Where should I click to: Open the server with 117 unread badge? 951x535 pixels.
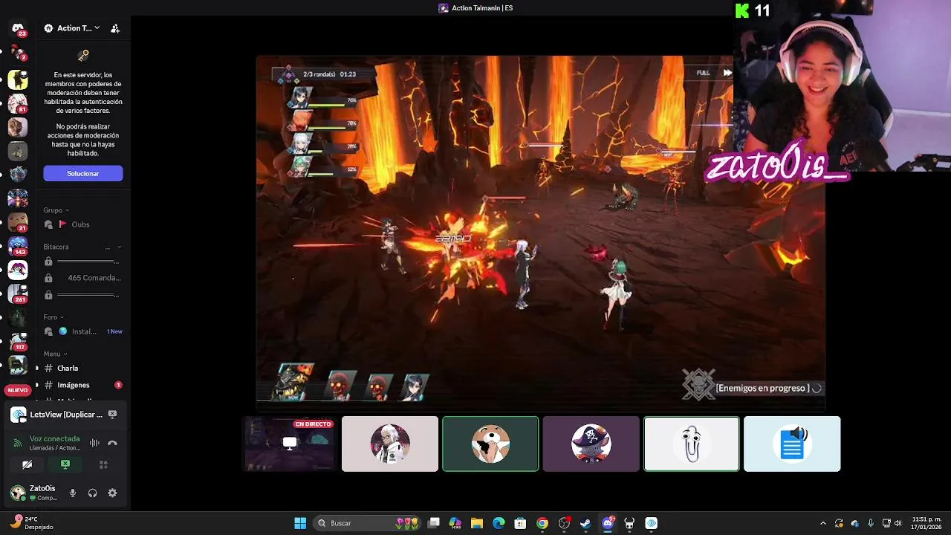(x=18, y=341)
